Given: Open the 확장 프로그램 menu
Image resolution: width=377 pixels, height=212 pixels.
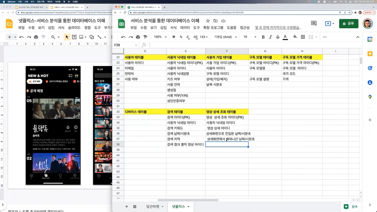Looking at the screenshot, I should pos(213,28).
